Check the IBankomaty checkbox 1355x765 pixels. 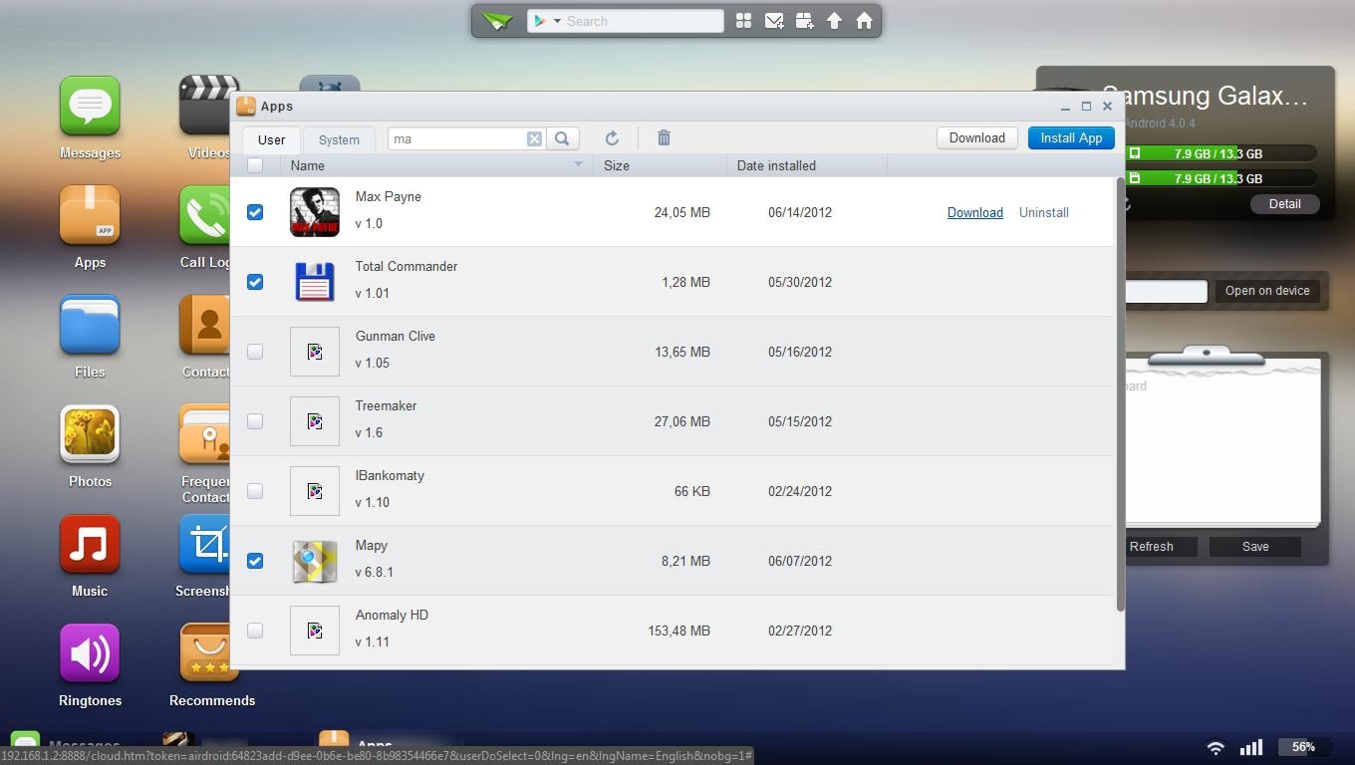click(255, 491)
